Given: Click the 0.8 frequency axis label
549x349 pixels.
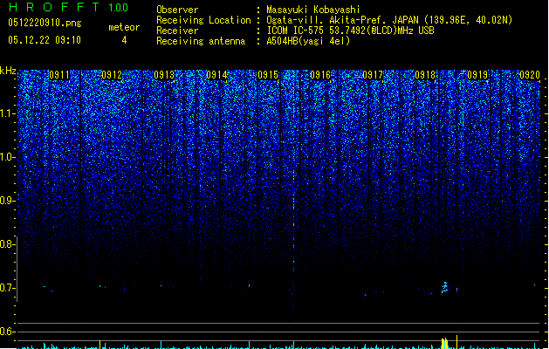Looking at the screenshot, I should tap(7, 244).
